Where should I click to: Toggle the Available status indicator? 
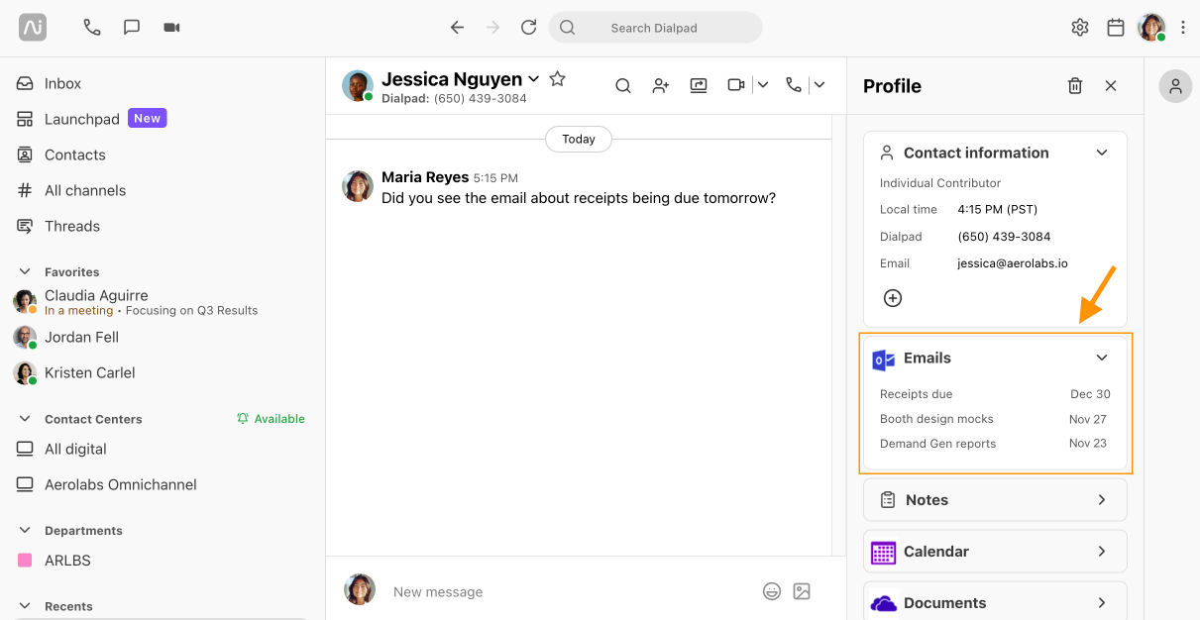pyautogui.click(x=271, y=419)
